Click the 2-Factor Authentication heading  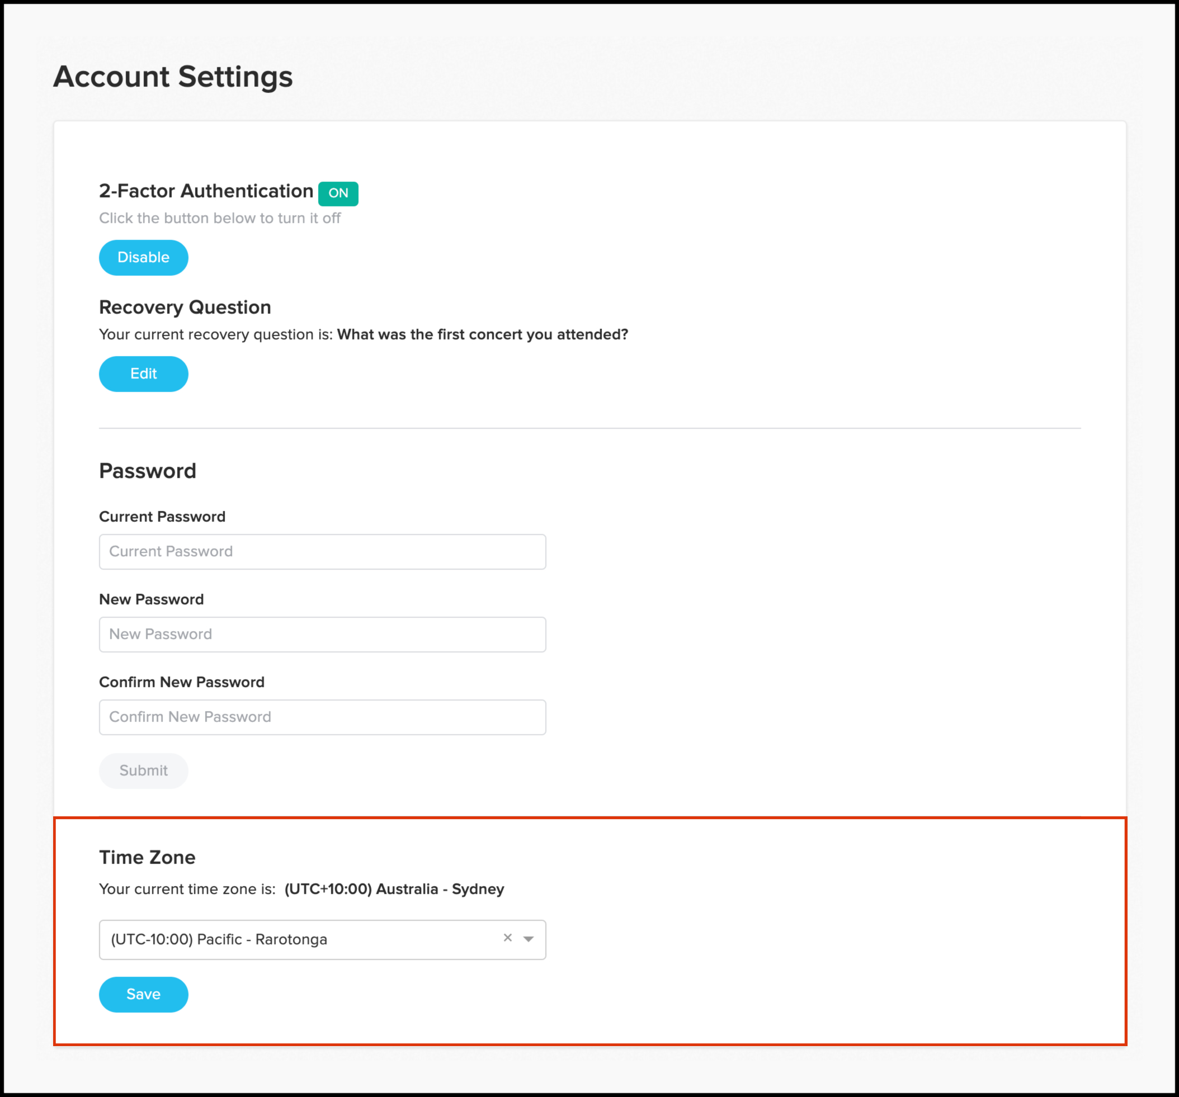point(206,191)
